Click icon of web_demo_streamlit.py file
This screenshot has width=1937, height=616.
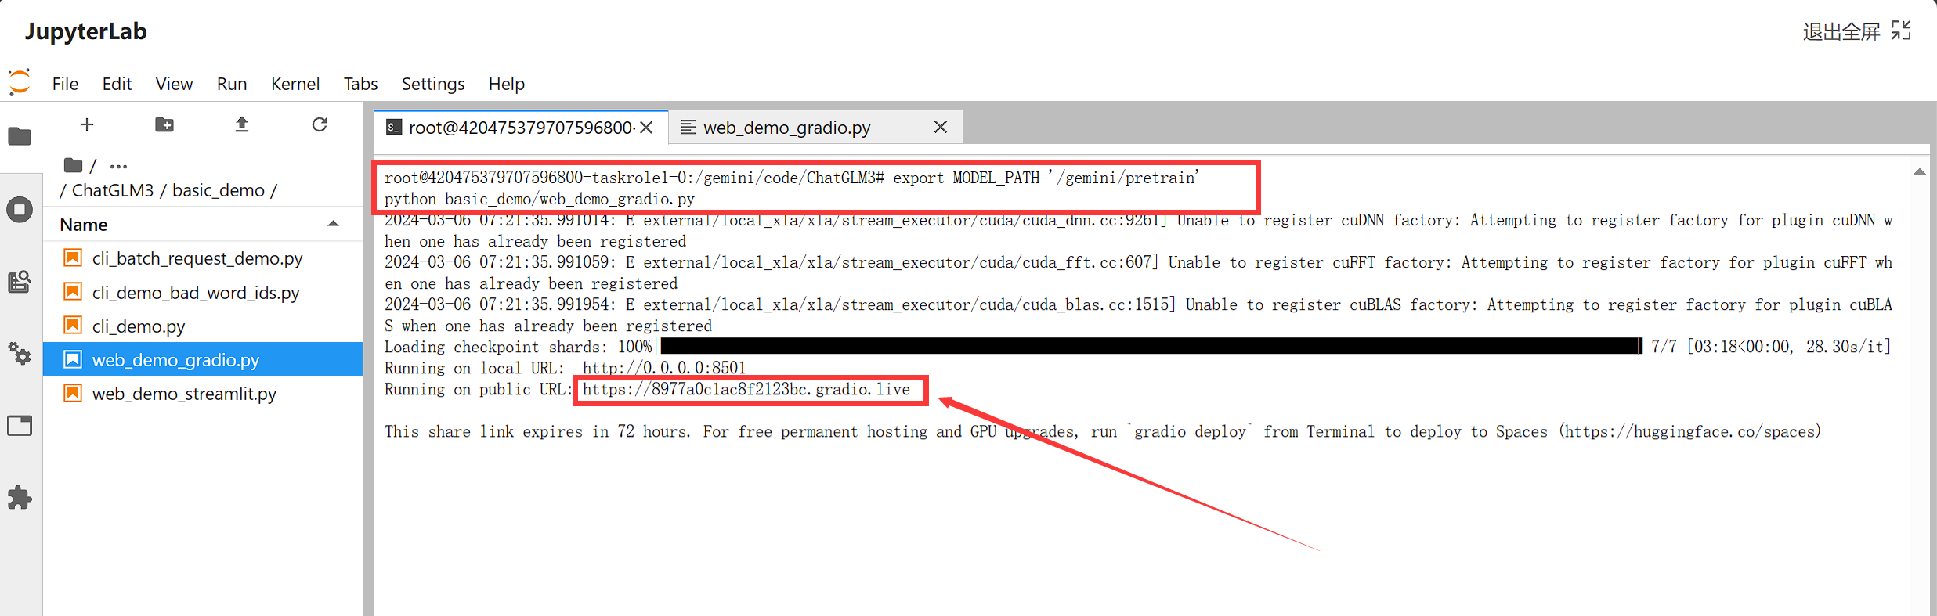pos(73,393)
